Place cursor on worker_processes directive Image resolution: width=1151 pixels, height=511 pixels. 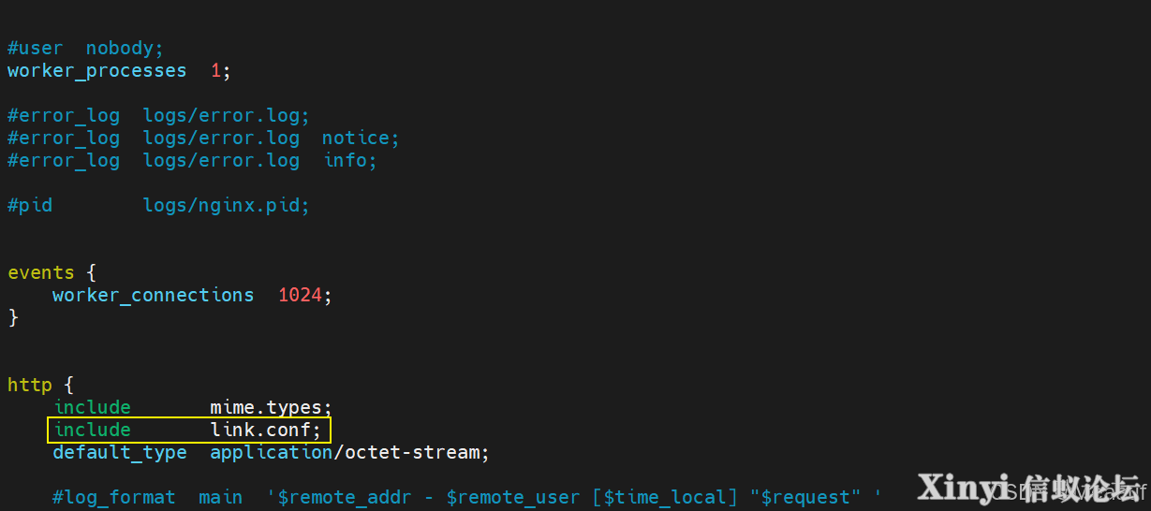pos(97,71)
